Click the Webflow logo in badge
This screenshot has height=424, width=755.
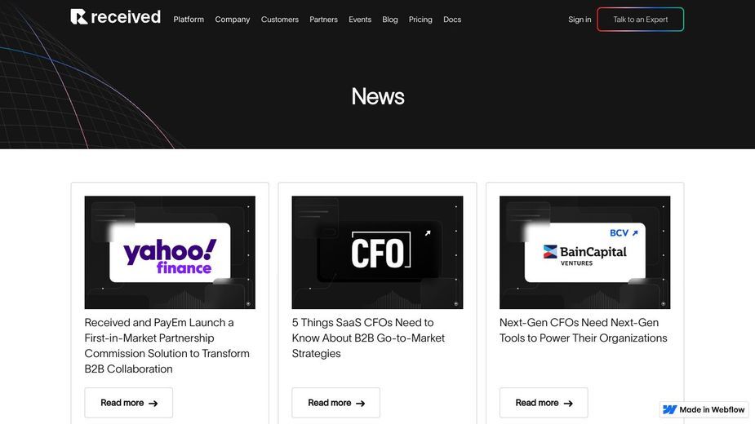pos(670,409)
